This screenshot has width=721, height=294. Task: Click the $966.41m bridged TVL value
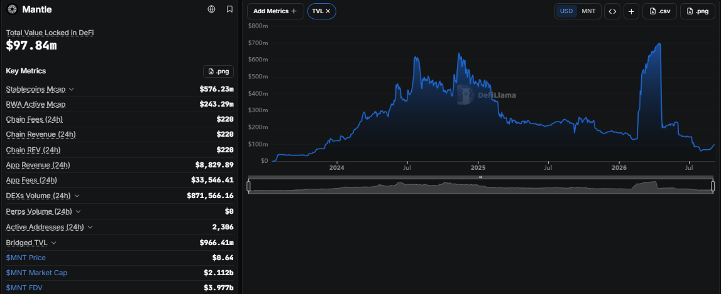point(217,243)
